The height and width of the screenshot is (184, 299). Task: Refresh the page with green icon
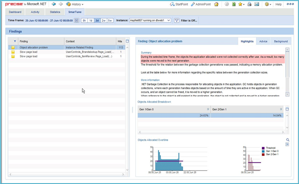pyautogui.click(x=234, y=4)
